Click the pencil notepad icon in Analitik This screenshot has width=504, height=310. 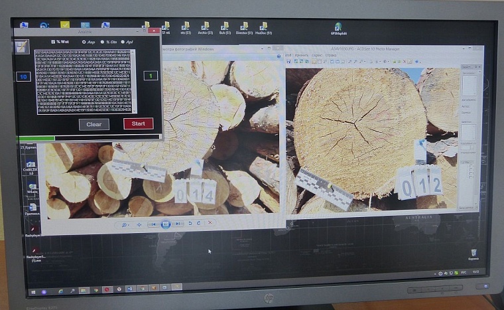[21, 47]
